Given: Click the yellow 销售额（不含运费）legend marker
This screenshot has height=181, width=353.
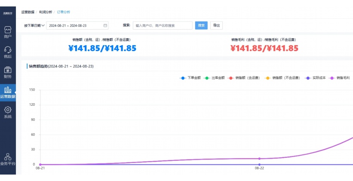Looking at the screenshot, I should click(267, 78).
